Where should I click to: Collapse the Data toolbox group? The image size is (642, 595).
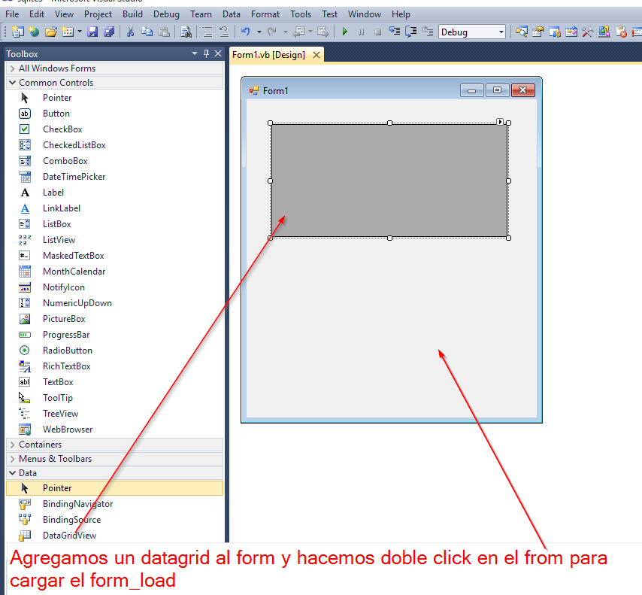pos(12,473)
